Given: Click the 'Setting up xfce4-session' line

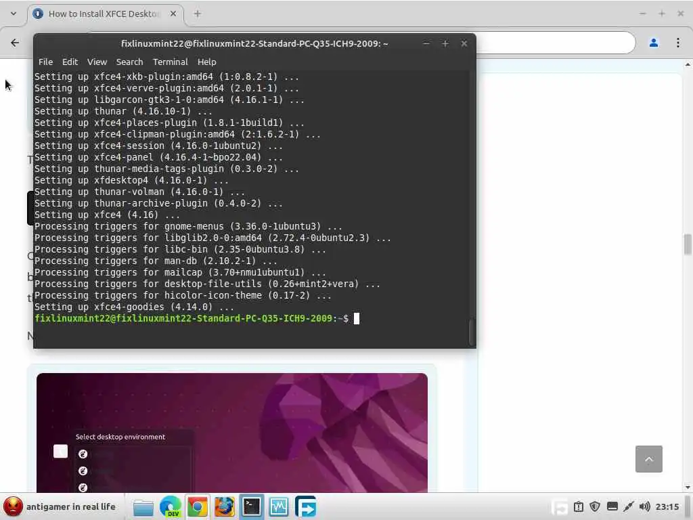Looking at the screenshot, I should [158, 146].
